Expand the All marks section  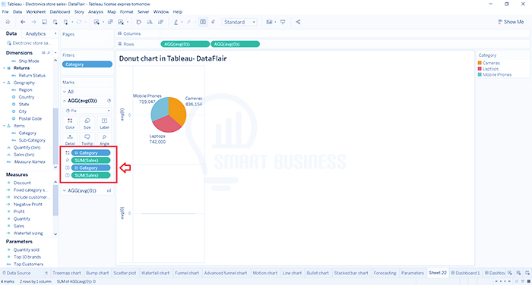[65, 92]
